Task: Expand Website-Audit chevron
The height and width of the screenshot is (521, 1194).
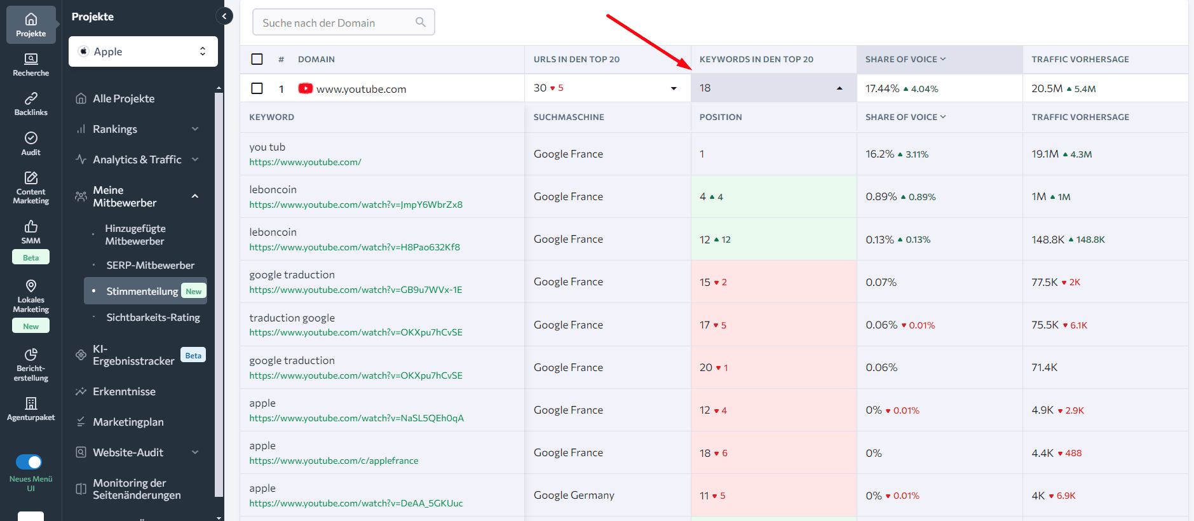Action: click(x=195, y=452)
